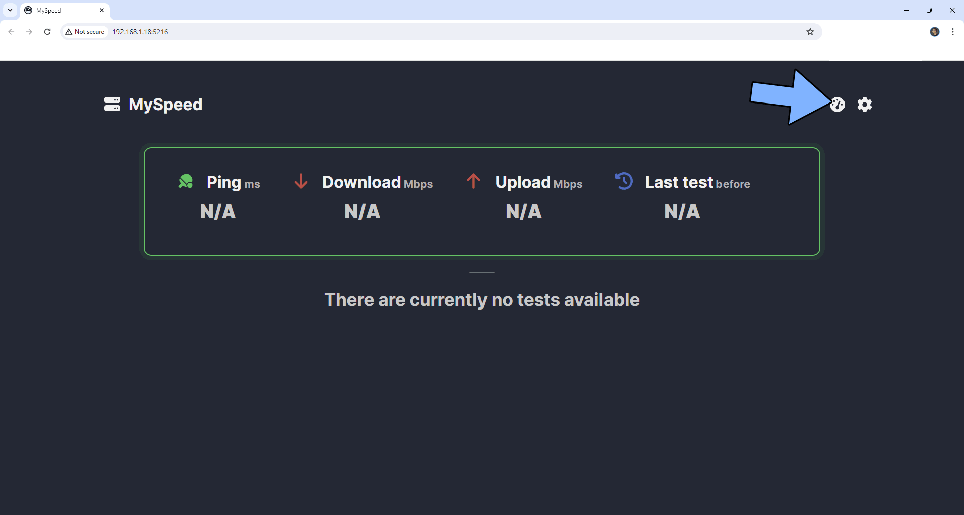This screenshot has width=964, height=515.
Task: Click the Last test history clock icon
Action: (x=624, y=181)
